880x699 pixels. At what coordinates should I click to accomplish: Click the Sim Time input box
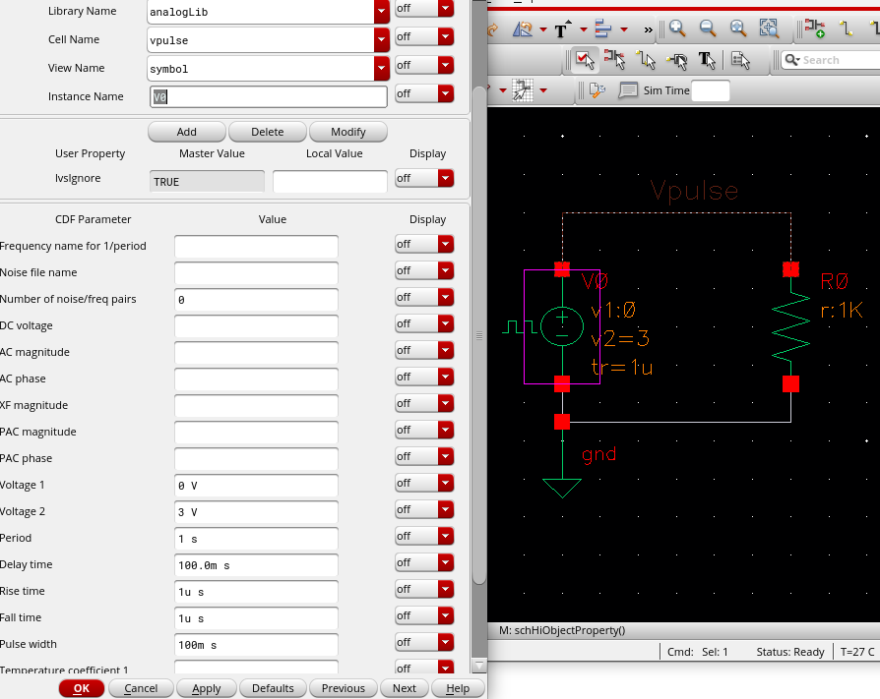[x=711, y=90]
